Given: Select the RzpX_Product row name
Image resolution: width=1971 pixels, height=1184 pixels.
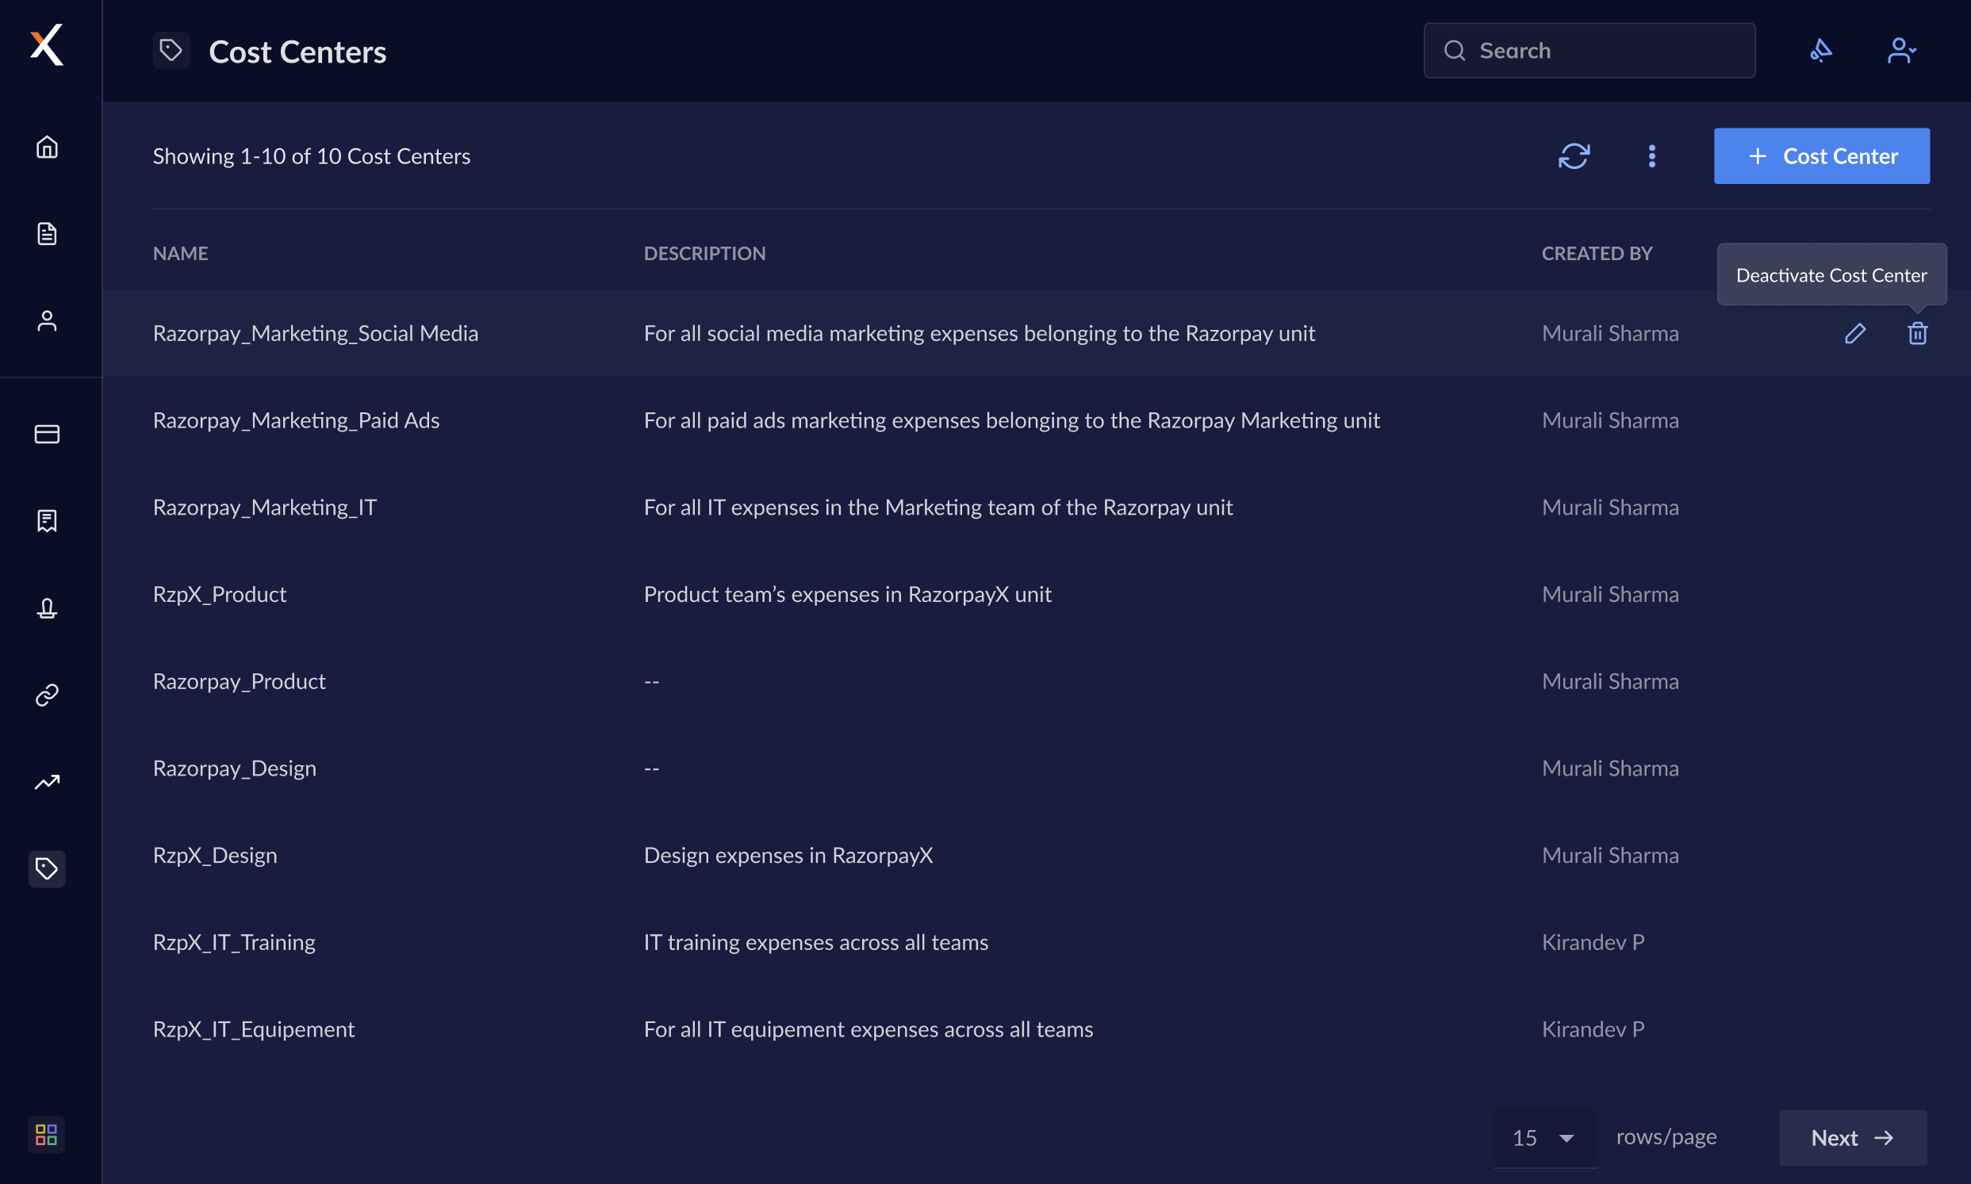Looking at the screenshot, I should tap(220, 595).
